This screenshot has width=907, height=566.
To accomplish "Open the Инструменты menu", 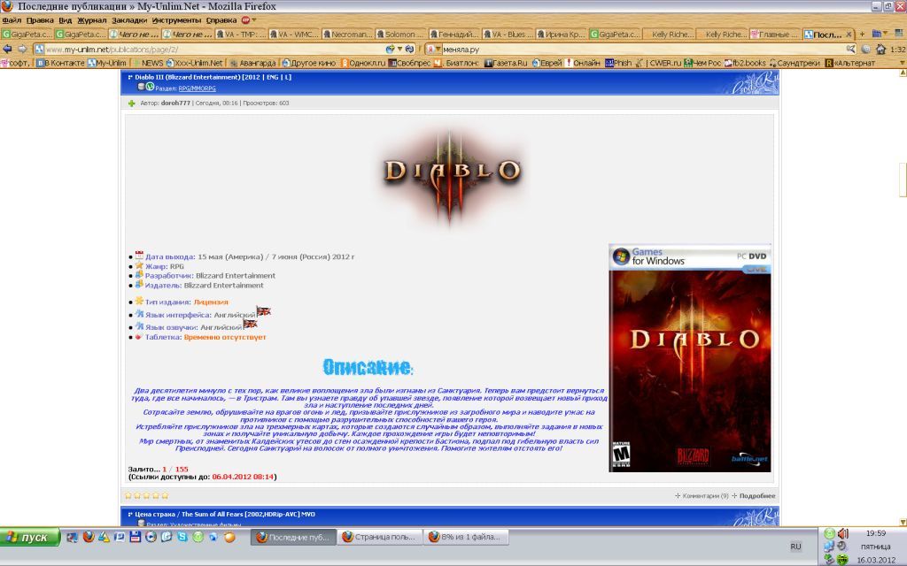I will [176, 19].
